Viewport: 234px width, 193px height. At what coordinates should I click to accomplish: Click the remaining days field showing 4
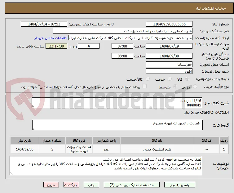click(x=89, y=46)
